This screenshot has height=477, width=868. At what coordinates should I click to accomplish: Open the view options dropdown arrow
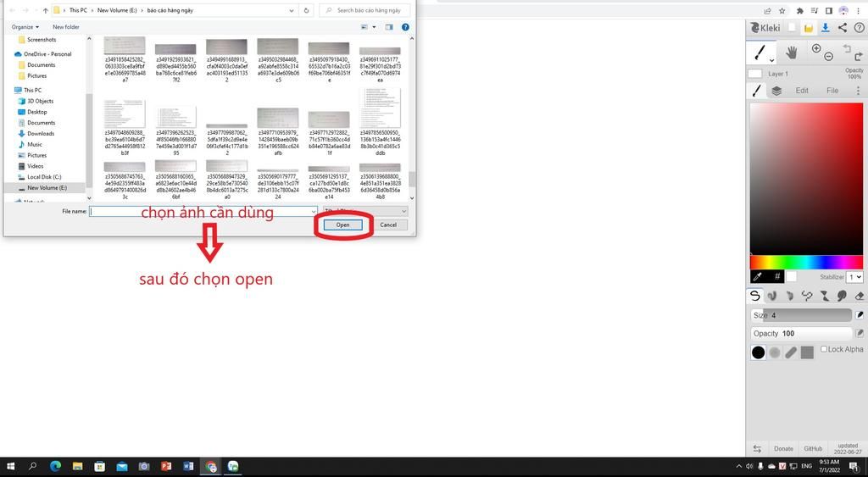click(374, 26)
